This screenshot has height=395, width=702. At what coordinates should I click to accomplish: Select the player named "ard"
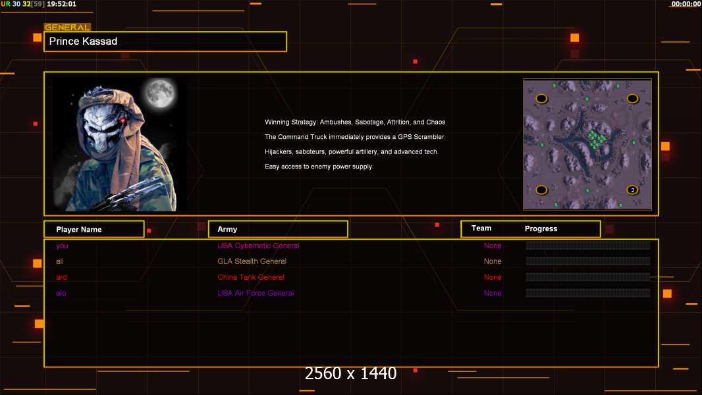tap(61, 277)
